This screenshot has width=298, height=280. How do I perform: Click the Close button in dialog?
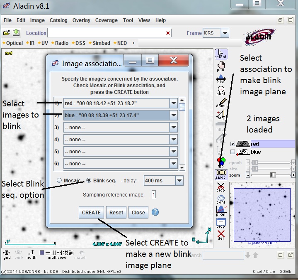138,212
